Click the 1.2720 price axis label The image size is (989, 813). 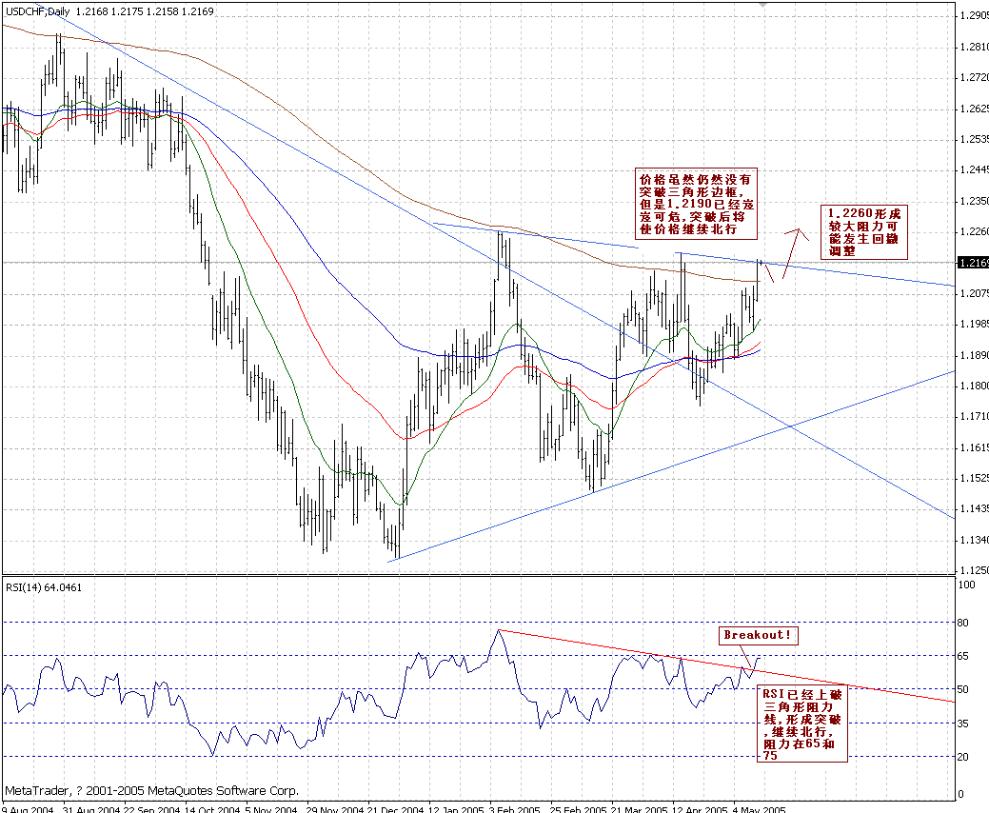974,77
